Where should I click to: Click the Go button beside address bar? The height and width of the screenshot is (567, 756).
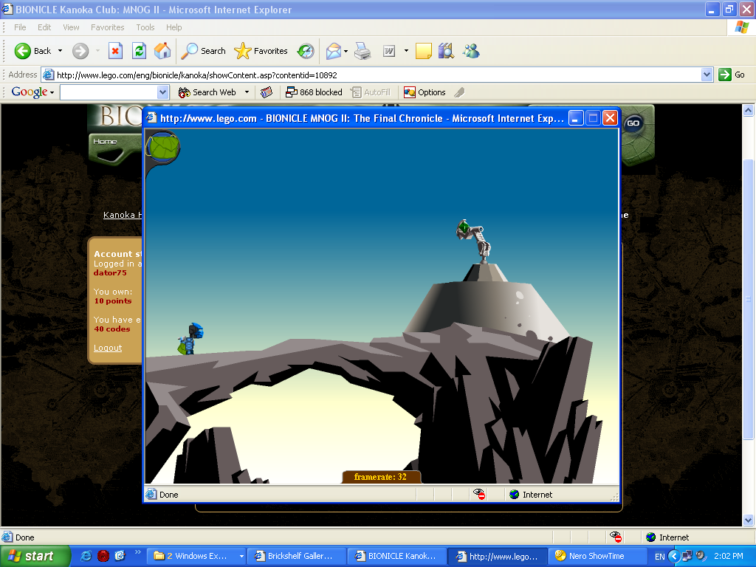point(732,75)
